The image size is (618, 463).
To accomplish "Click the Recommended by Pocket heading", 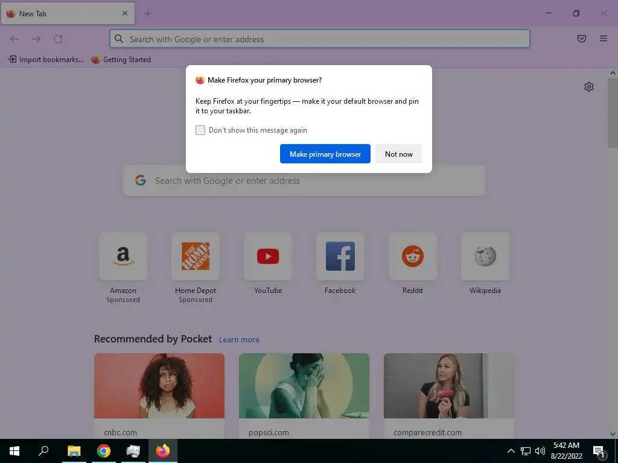I will click(153, 339).
